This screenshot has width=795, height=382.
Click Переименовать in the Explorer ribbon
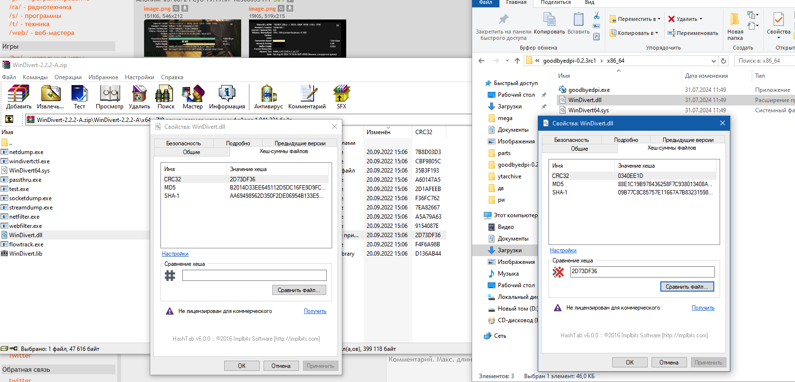692,33
